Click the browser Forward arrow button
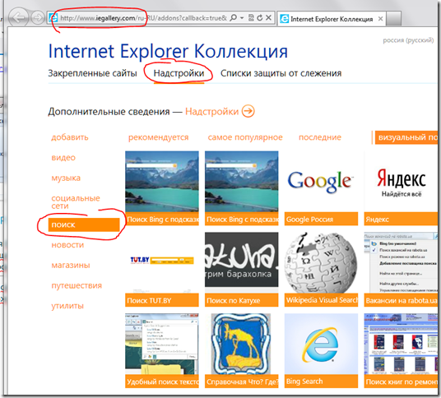 click(38, 18)
